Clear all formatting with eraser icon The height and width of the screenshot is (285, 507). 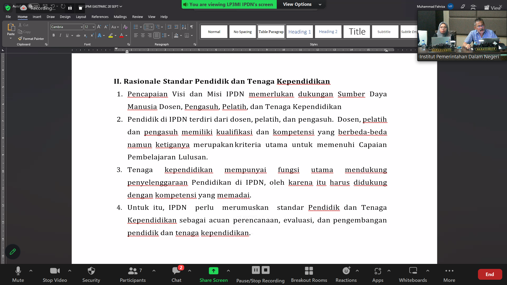(x=125, y=27)
